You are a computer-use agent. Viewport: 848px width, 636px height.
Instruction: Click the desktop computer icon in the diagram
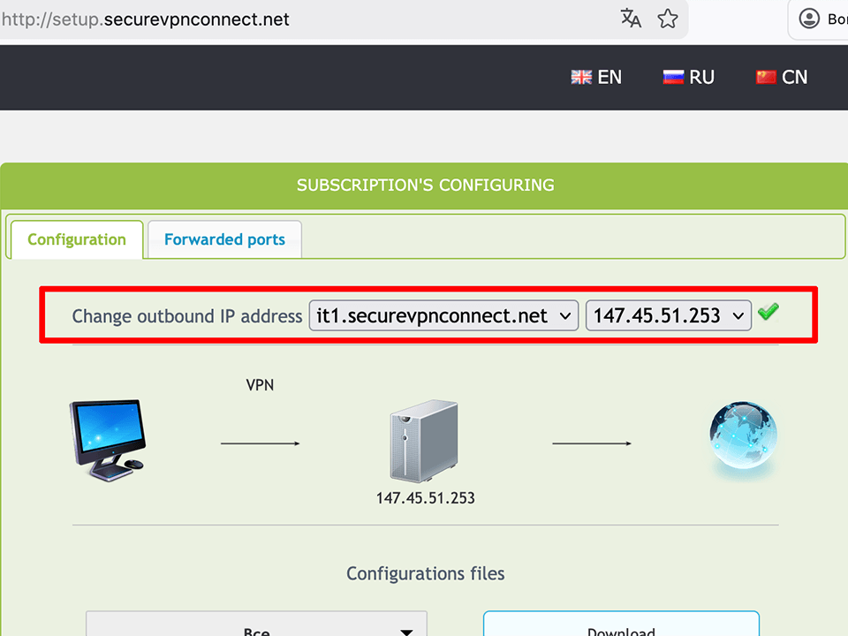(106, 439)
